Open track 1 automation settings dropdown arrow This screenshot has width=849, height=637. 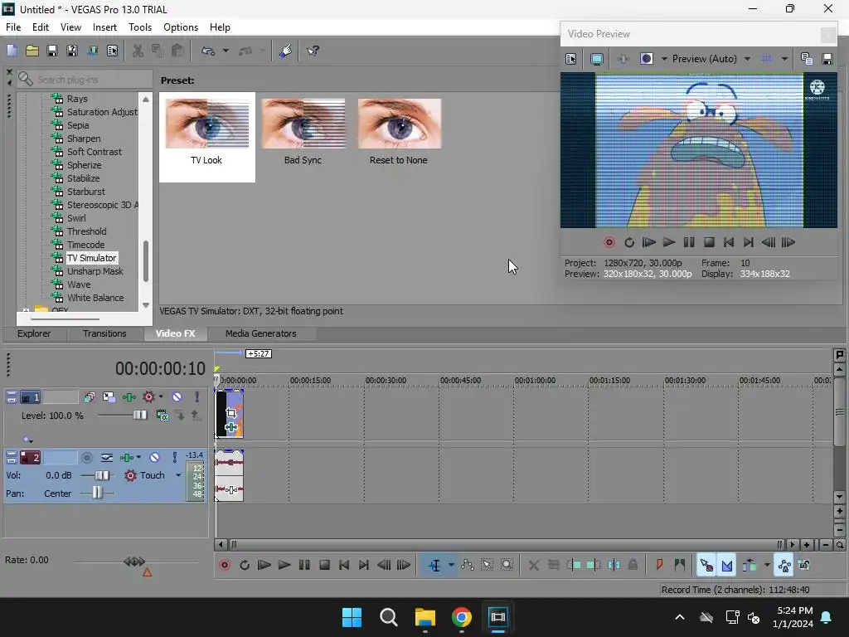161,397
